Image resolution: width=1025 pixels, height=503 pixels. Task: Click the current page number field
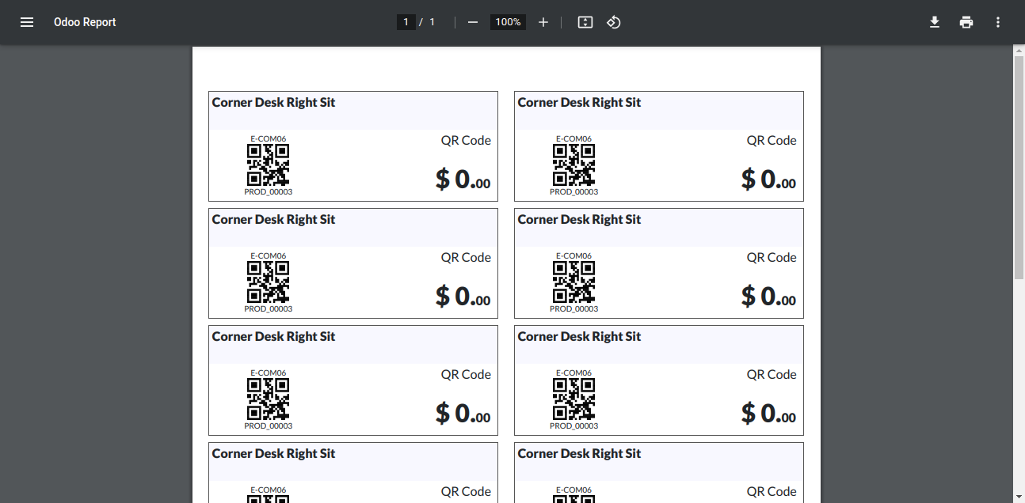(406, 22)
